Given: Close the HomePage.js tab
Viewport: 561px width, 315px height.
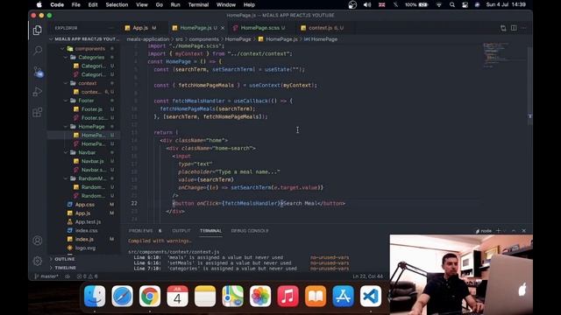Looking at the screenshot, I should tap(223, 28).
